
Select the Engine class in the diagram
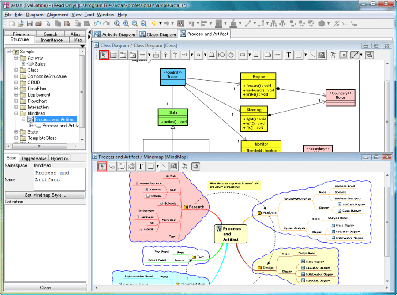coord(258,86)
